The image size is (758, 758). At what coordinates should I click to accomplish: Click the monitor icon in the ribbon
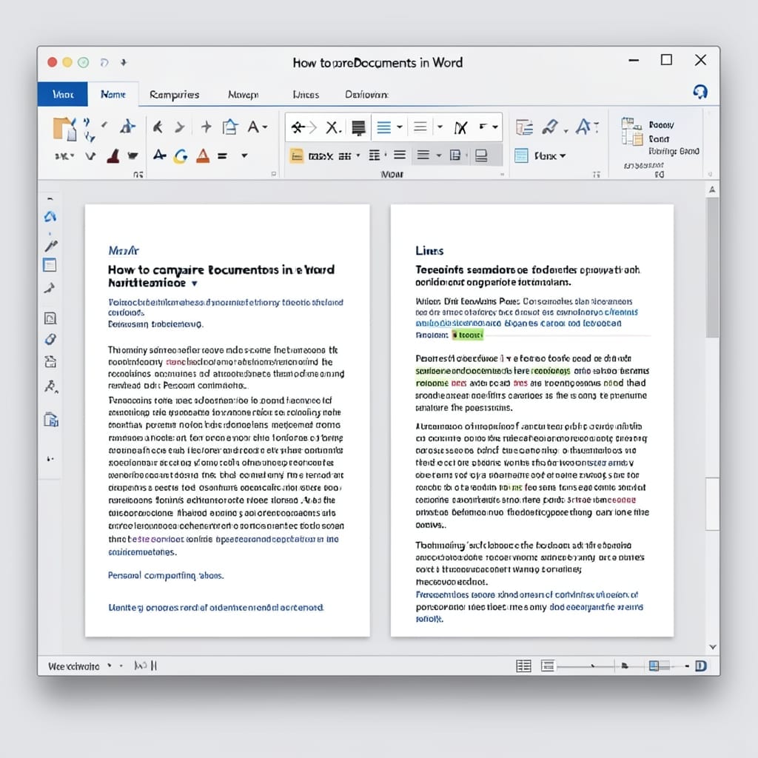(481, 155)
